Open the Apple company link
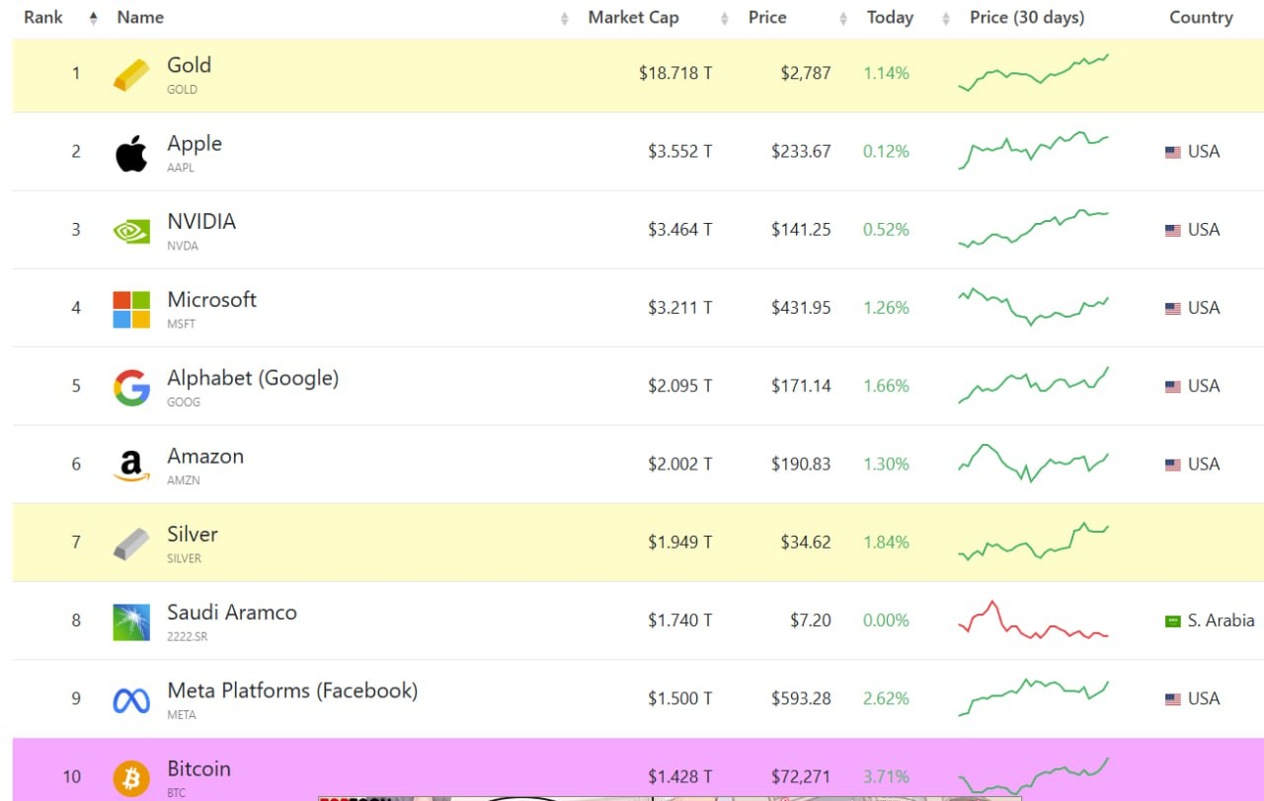1264x801 pixels. point(195,143)
